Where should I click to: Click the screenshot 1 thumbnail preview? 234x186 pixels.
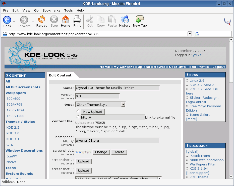coord(83,152)
